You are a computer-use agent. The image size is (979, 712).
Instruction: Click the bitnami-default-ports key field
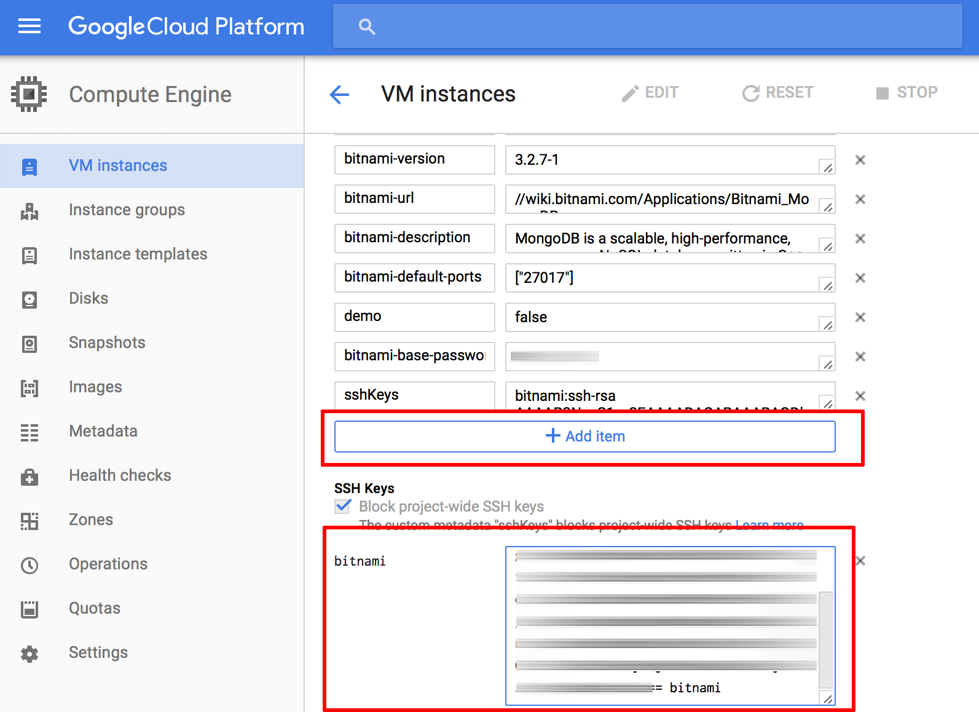click(415, 278)
